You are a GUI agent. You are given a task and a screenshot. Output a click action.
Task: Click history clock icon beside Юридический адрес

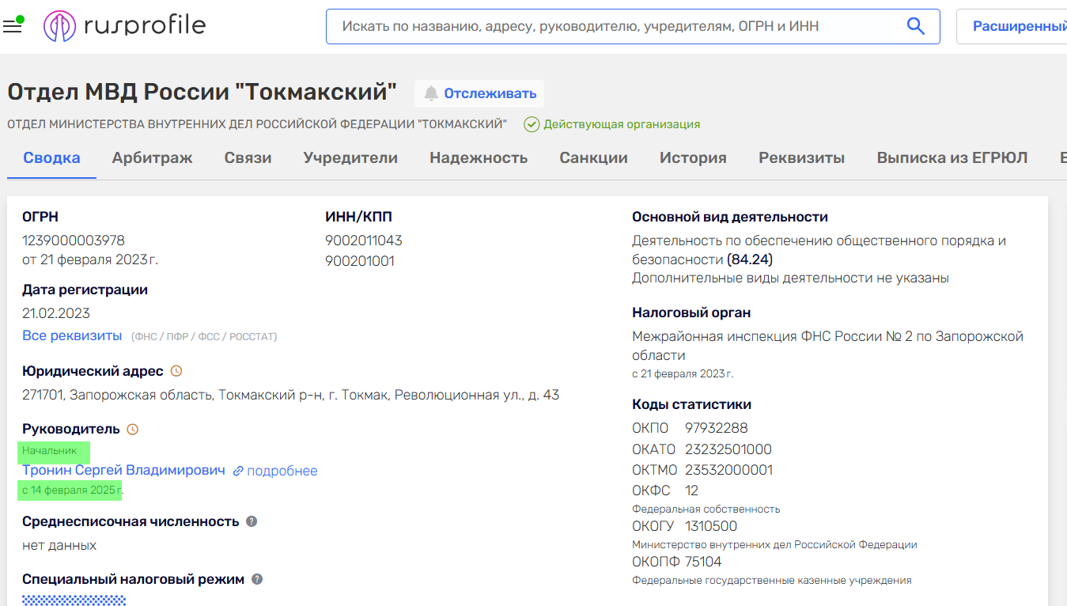(176, 371)
